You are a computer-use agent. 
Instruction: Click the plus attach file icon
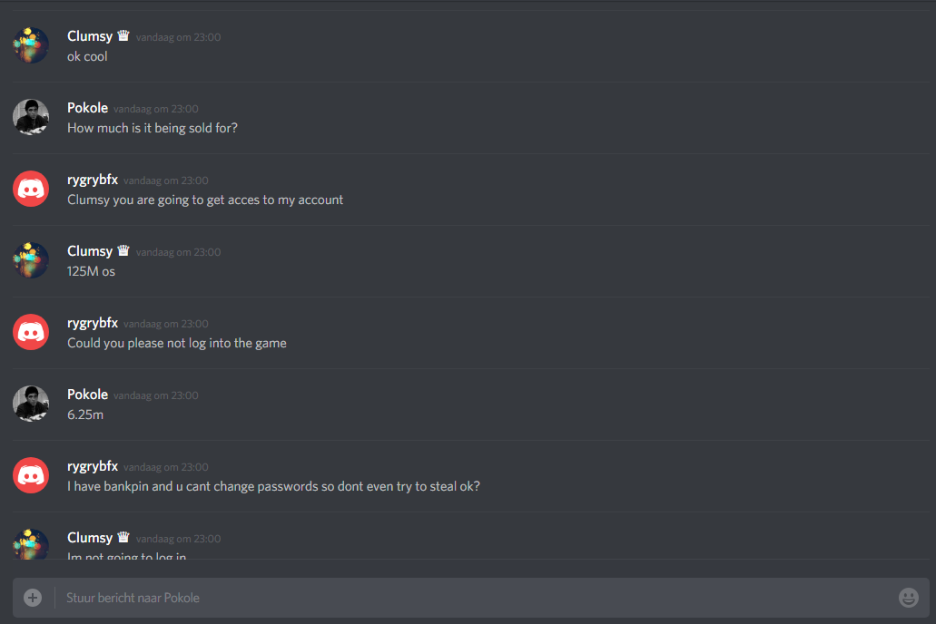pyautogui.click(x=33, y=597)
